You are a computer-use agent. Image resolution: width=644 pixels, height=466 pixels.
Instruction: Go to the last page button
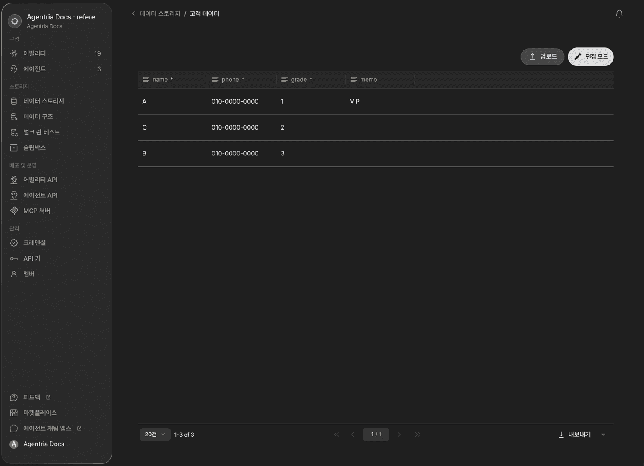[417, 435]
